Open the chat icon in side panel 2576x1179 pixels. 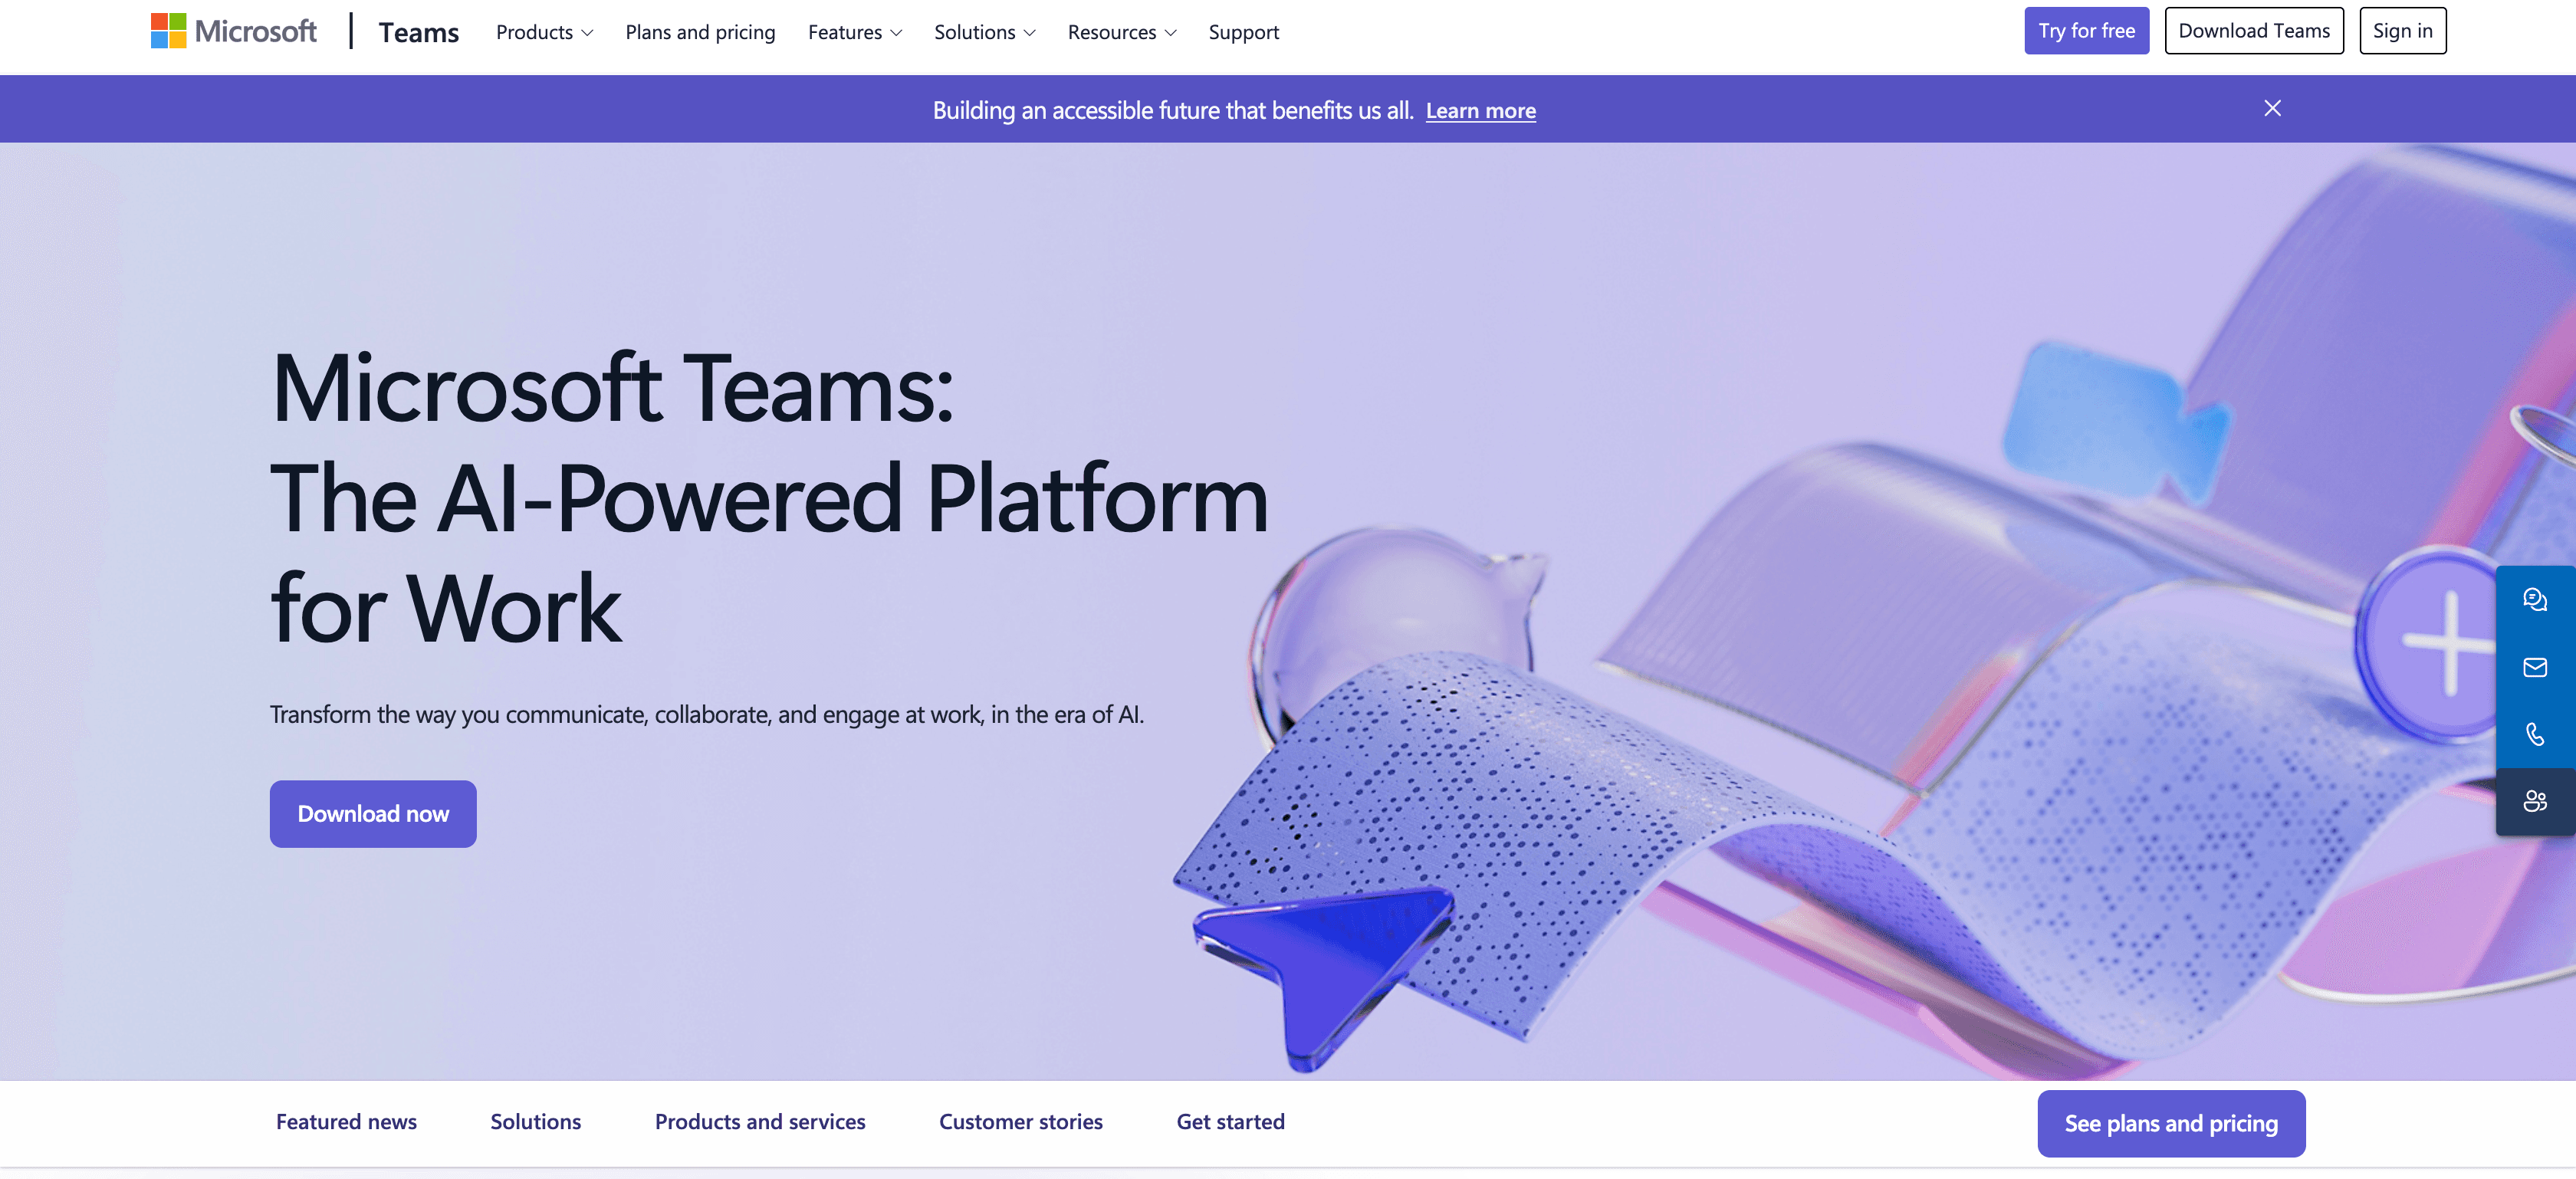pos(2534,599)
